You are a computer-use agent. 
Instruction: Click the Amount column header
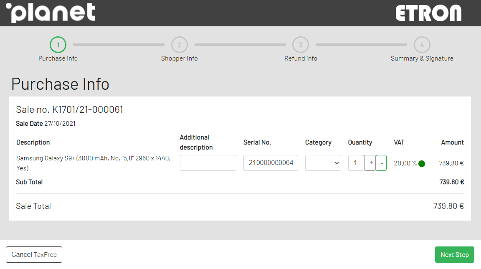(453, 142)
